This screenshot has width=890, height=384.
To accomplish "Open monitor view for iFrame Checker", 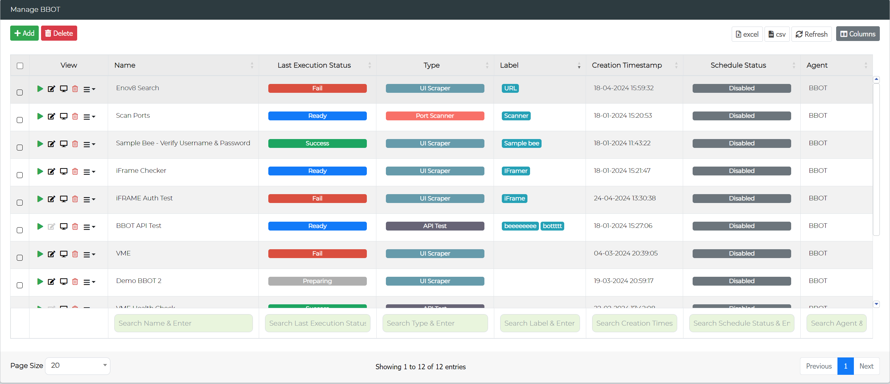I will click(x=64, y=172).
